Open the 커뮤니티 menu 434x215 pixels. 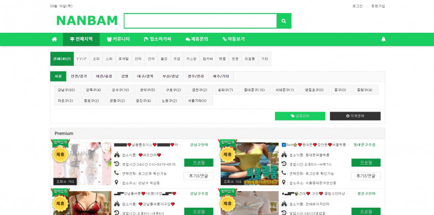pos(118,39)
